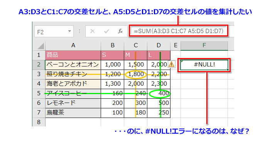Click the error warning icon beside D2
This screenshot has width=270, height=141.
pos(171,65)
